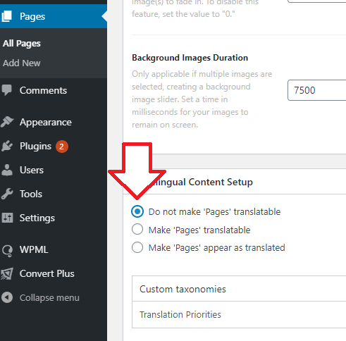Click the Appearance paintbrush icon
This screenshot has height=341, width=346.
click(7, 122)
